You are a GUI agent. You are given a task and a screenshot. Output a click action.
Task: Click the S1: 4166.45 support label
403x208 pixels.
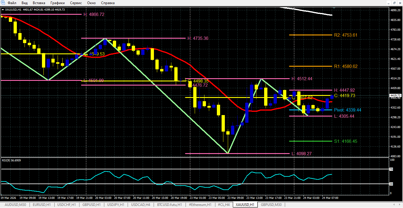[x=346, y=142]
